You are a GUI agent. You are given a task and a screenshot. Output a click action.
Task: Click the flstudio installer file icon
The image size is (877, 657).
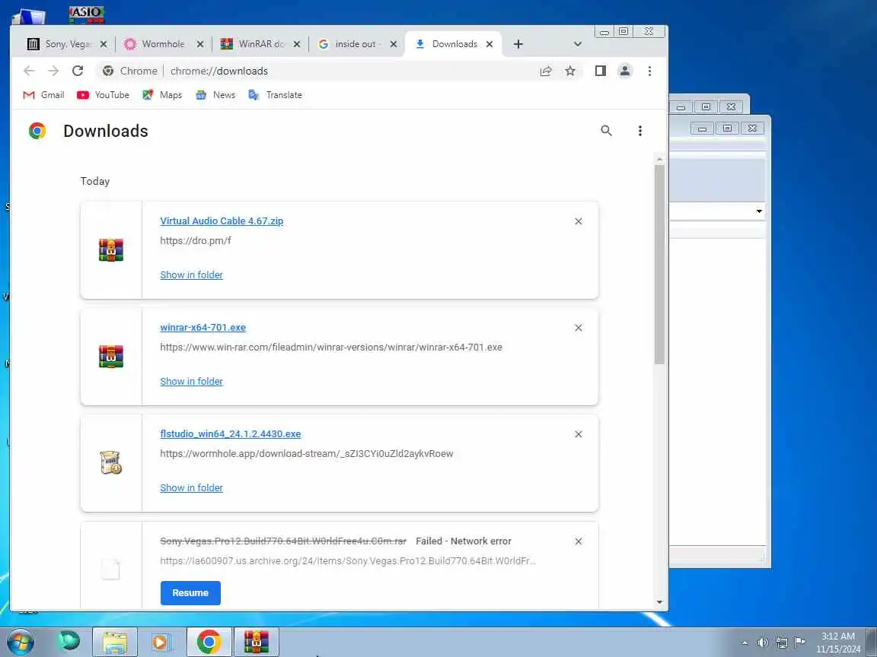point(110,462)
